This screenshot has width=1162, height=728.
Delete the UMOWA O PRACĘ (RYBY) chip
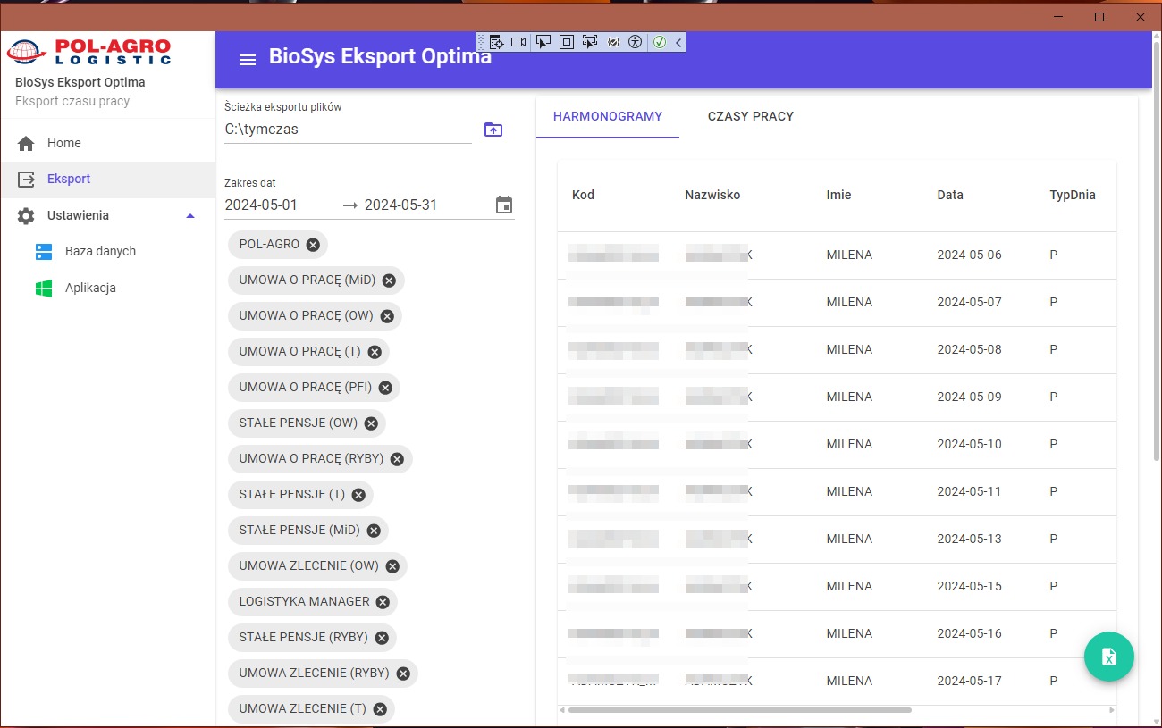(397, 459)
